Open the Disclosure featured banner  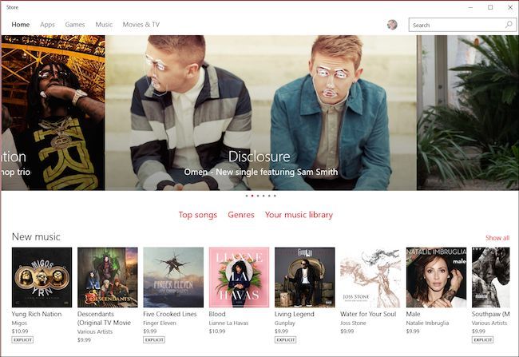point(261,113)
